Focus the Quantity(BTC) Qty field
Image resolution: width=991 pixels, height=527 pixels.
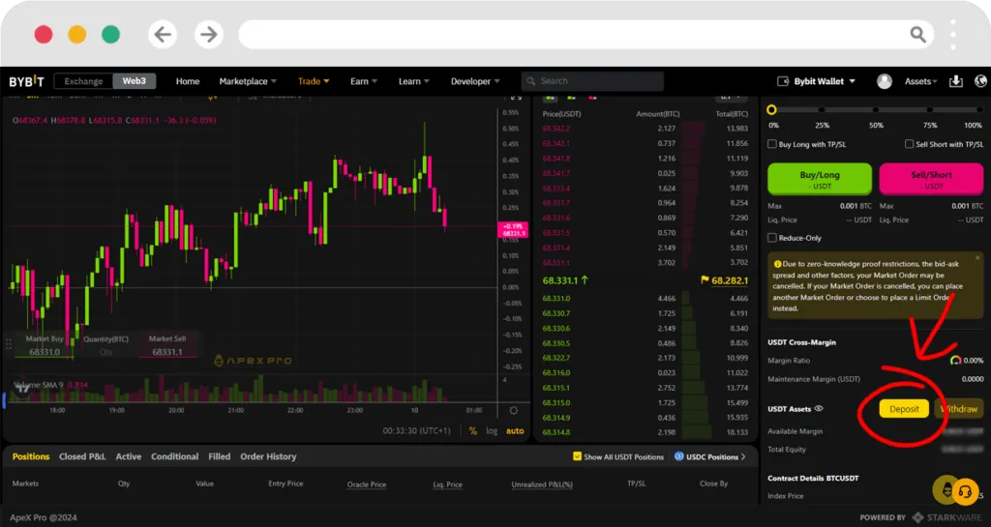click(105, 352)
